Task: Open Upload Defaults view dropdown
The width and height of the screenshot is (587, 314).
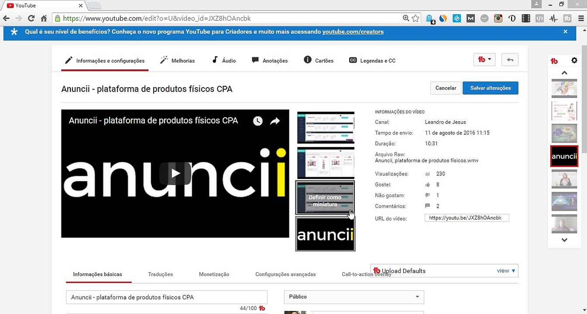Action: coord(506,271)
